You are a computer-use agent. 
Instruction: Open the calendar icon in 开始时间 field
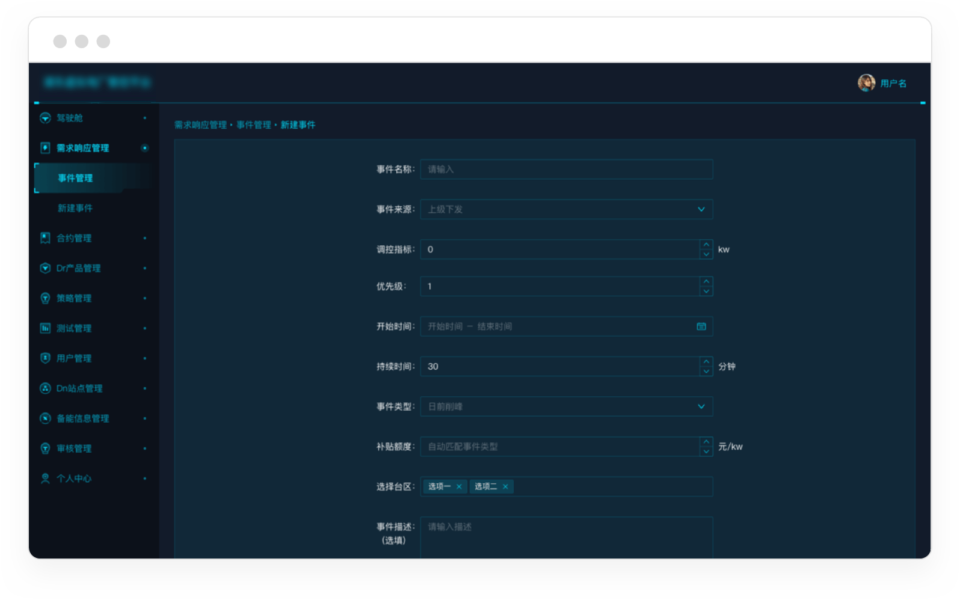point(701,326)
